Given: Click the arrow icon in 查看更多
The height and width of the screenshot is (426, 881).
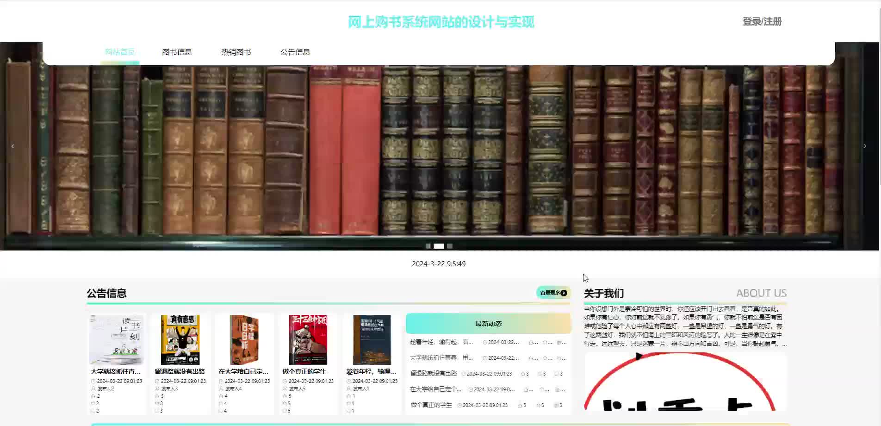Looking at the screenshot, I should [x=564, y=293].
